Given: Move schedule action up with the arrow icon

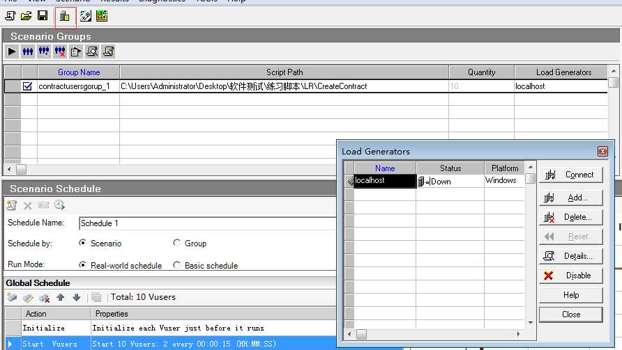Looking at the screenshot, I should click(60, 297).
